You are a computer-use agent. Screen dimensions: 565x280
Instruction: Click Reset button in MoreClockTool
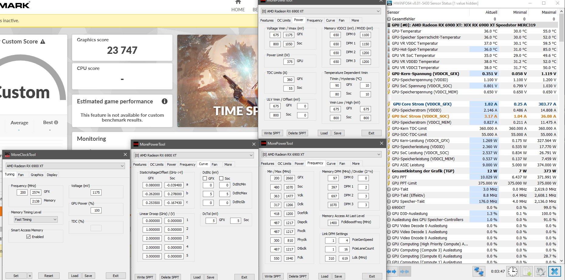[49, 276]
